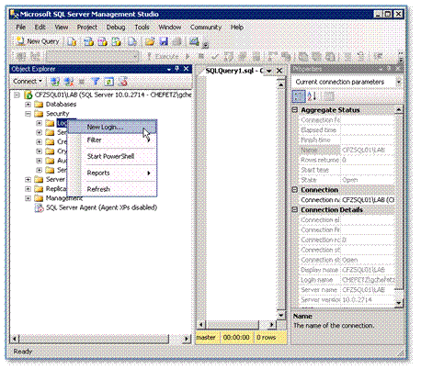Screen dimensions: 421x369
Task: Collapse the Connection section
Action: point(295,190)
